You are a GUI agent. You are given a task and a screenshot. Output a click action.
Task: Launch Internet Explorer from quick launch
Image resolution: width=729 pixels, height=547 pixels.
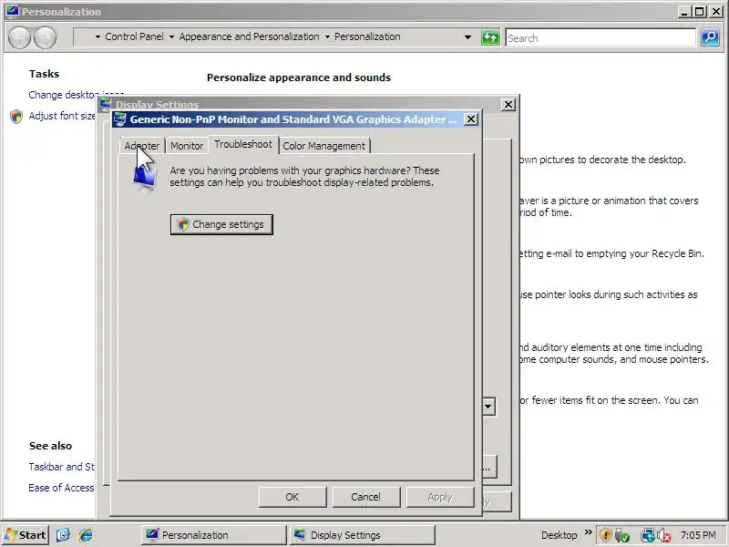coord(86,535)
